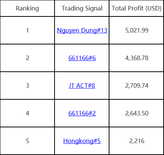Screen dimensions: 164x155
Task: Select the 5,021.99 profit cell
Action: 136,30
